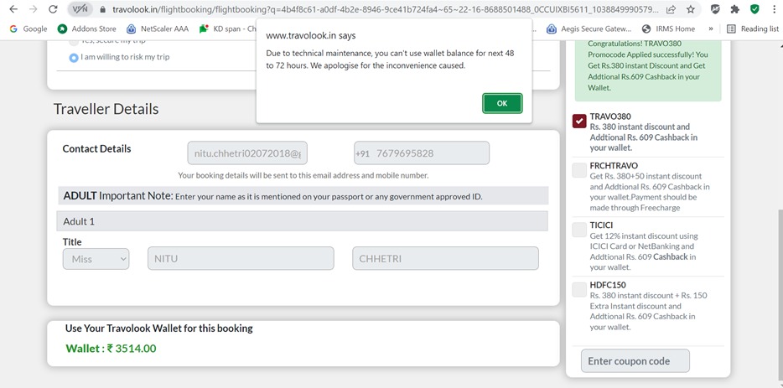Open the Title dropdown showing Miss
The width and height of the screenshot is (783, 388).
pyautogui.click(x=96, y=259)
